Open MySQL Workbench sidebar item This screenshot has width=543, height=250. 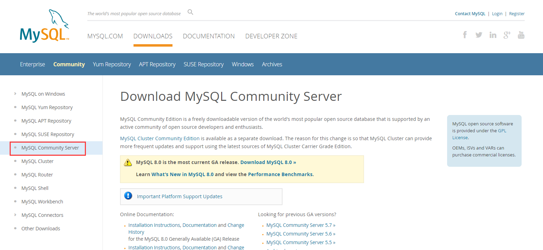(42, 202)
